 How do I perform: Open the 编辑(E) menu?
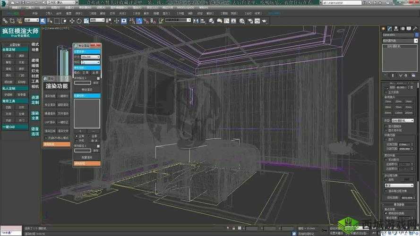click(16, 8)
